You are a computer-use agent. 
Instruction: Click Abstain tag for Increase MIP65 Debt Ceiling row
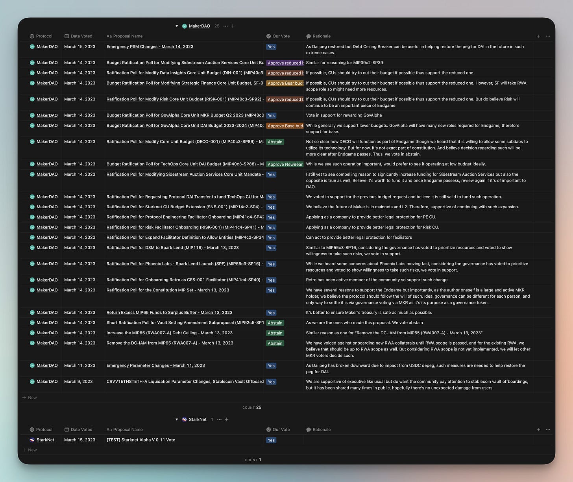coord(275,333)
